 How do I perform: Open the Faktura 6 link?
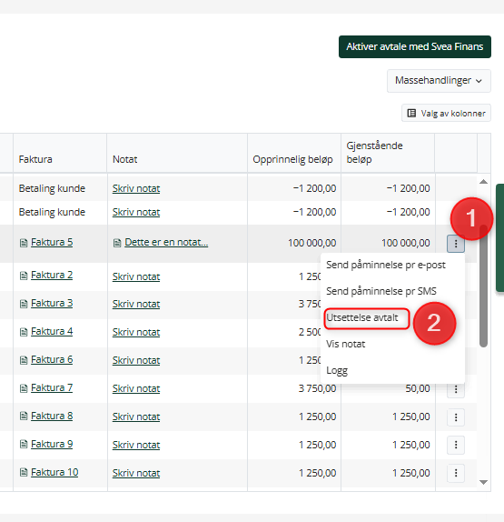tap(52, 359)
